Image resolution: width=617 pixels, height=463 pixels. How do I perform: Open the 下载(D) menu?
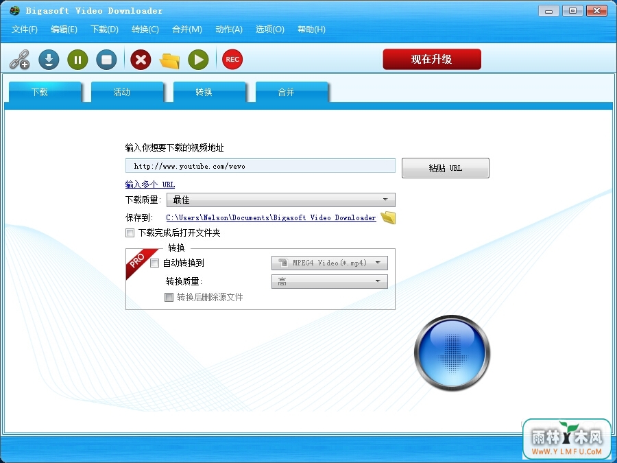[x=105, y=29]
